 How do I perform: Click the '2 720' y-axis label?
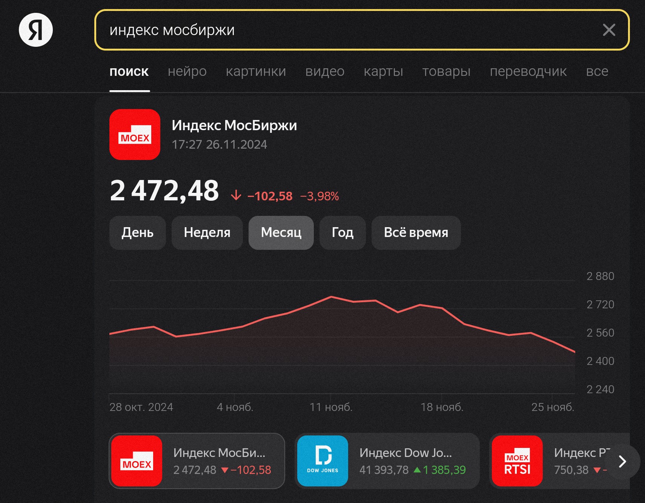600,305
